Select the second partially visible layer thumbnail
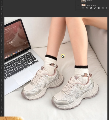The width and height of the screenshot is (109, 120). [83, 5]
